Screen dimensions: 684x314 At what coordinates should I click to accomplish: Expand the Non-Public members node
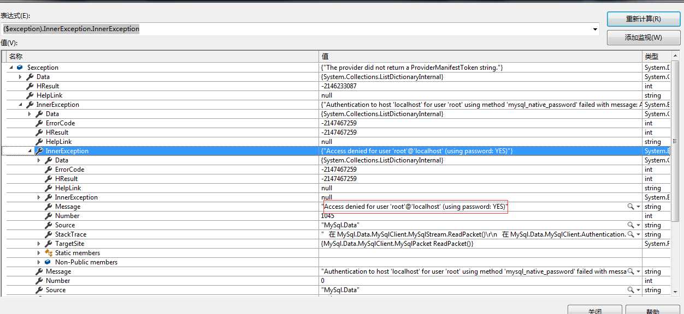(x=39, y=262)
